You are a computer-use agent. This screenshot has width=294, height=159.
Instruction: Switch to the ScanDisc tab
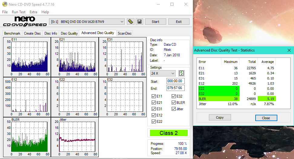point(124,33)
